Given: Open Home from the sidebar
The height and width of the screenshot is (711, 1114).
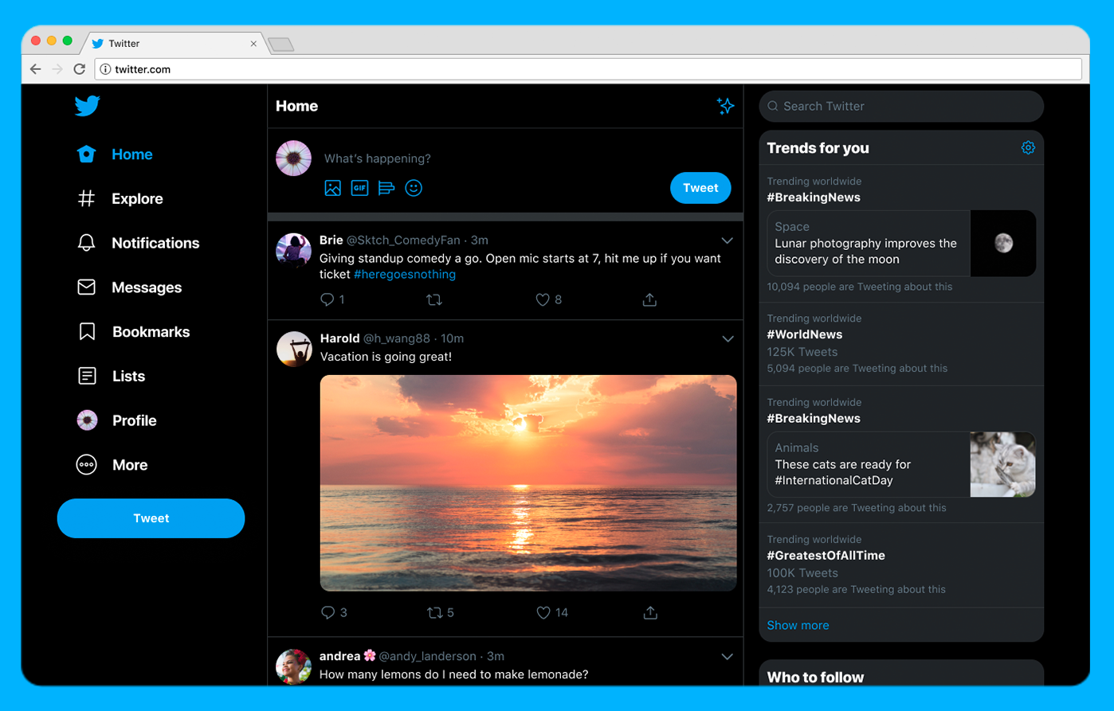Looking at the screenshot, I should tap(115, 154).
